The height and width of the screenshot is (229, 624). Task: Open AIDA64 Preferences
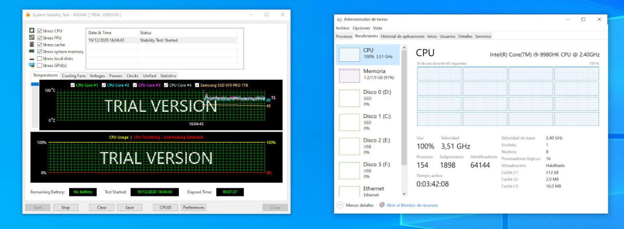[x=193, y=207]
